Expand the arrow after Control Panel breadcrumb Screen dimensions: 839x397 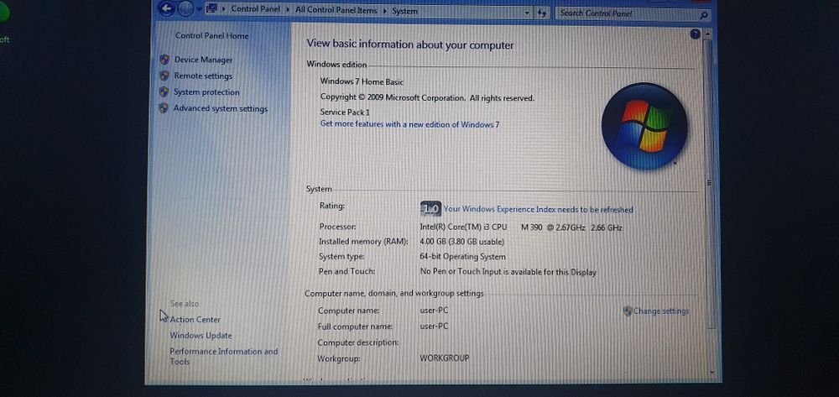(x=288, y=9)
